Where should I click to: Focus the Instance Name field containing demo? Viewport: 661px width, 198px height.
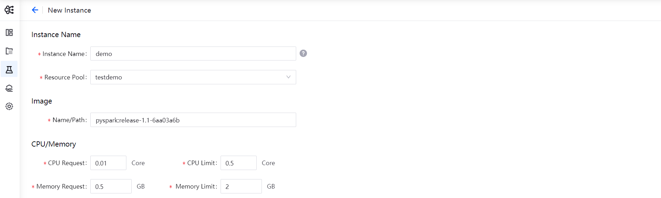tap(193, 54)
